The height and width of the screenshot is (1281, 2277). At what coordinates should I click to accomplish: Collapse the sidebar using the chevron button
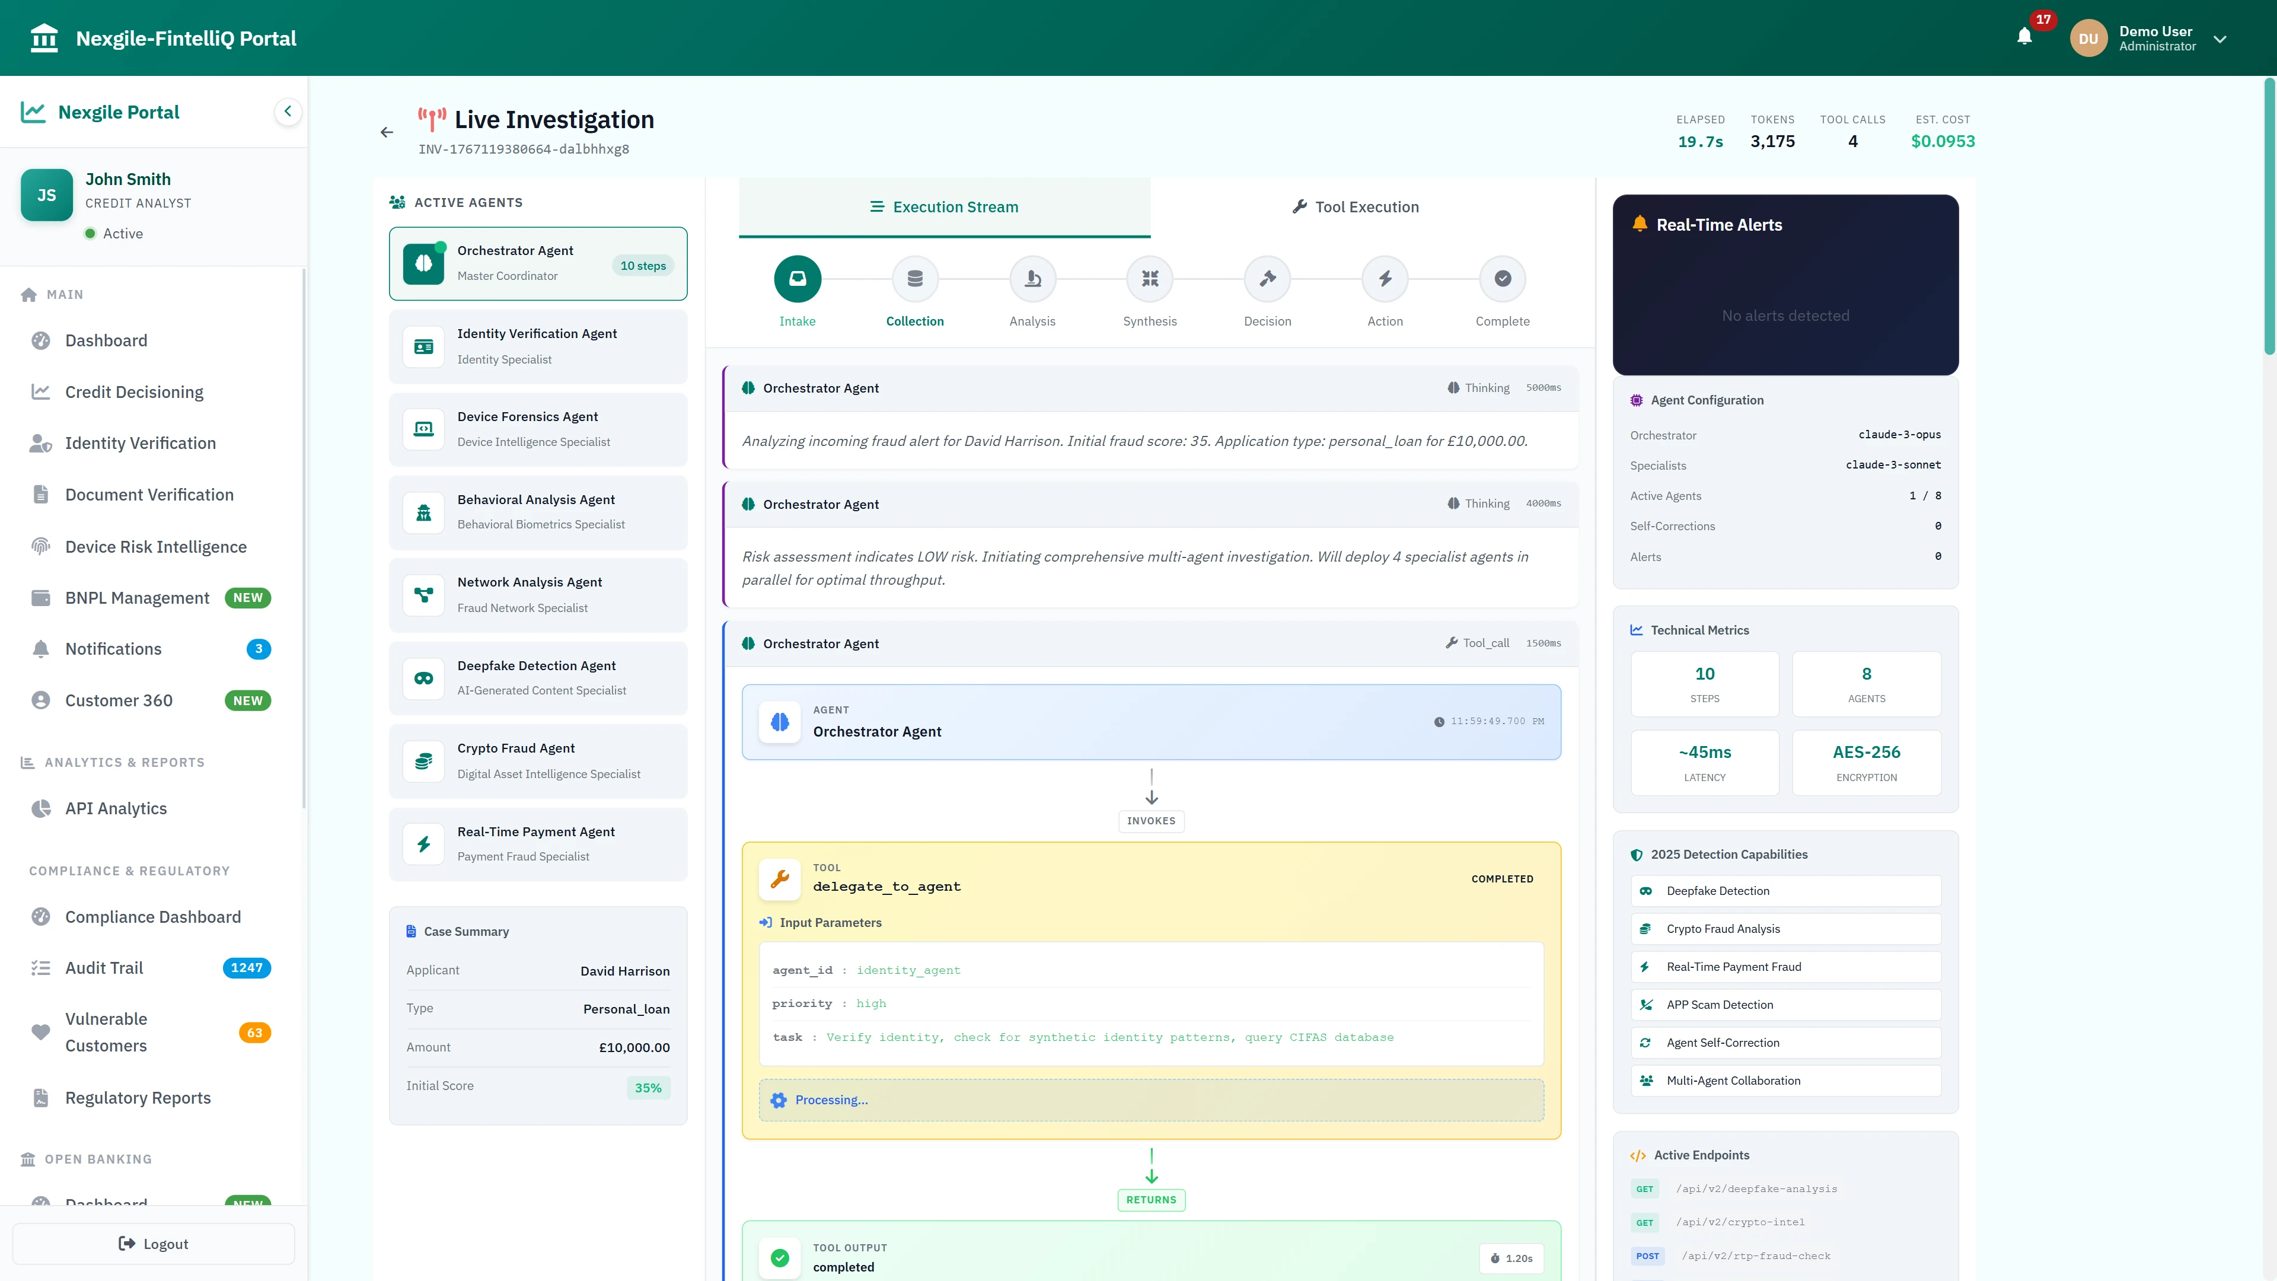[x=287, y=111]
